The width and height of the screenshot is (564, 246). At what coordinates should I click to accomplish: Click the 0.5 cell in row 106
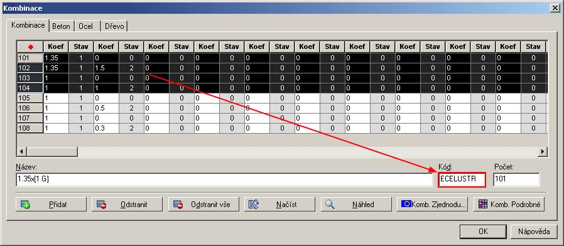(107, 108)
